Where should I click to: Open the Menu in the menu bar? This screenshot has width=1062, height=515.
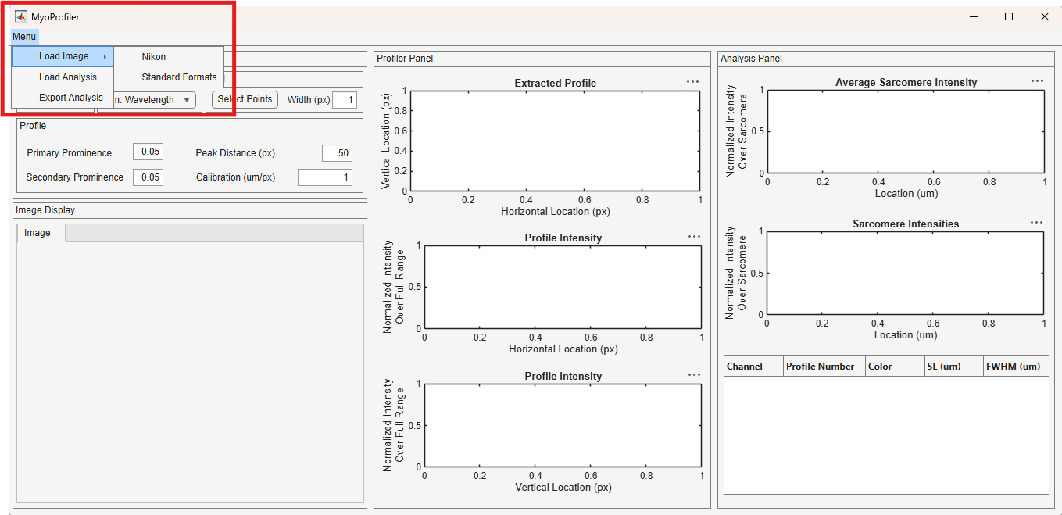pyautogui.click(x=24, y=37)
